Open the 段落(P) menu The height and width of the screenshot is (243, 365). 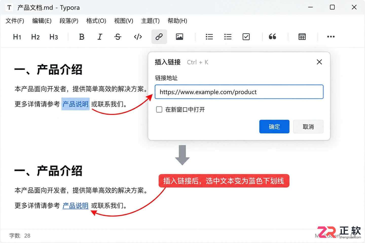point(69,21)
